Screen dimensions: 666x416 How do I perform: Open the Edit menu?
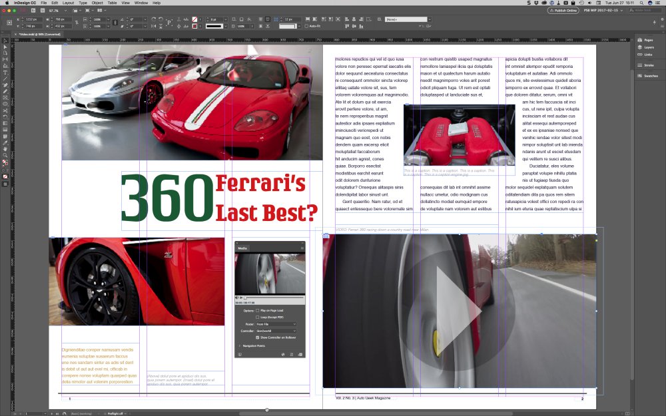pyautogui.click(x=55, y=3)
